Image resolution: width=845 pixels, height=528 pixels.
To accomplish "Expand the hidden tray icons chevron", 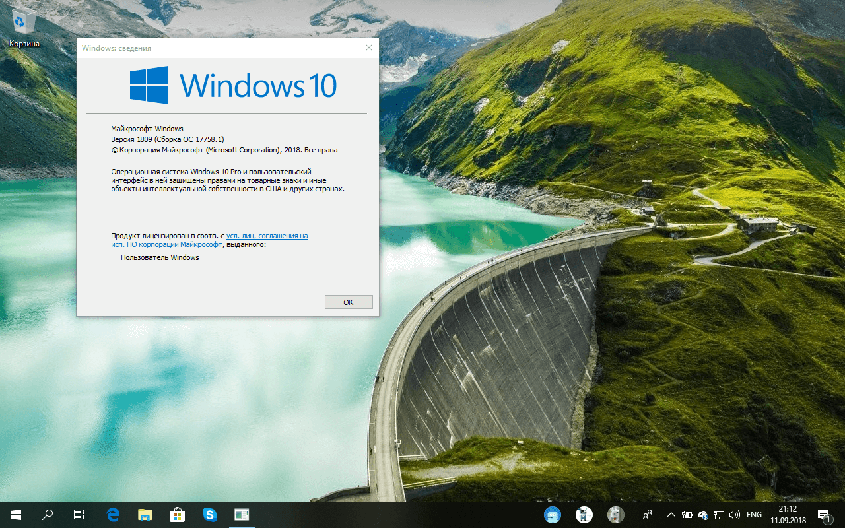I will (671, 514).
